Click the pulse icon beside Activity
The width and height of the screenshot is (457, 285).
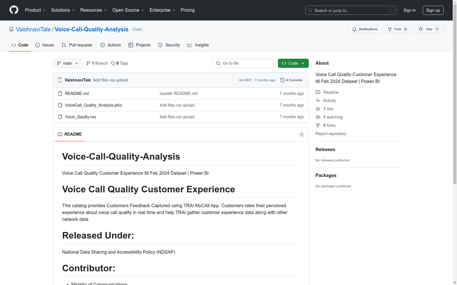(x=318, y=101)
